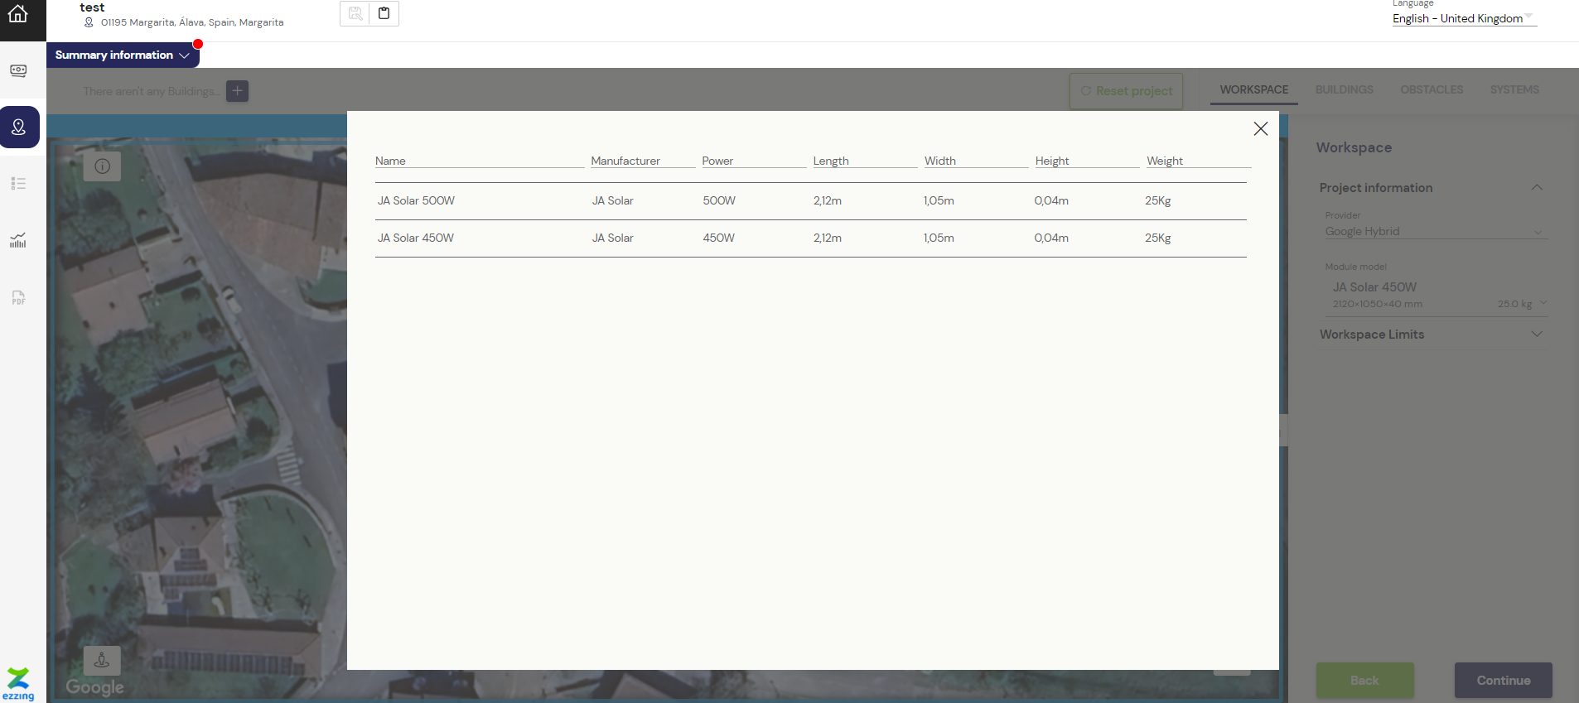Add a building with the plus button
1579x703 pixels.
tap(238, 91)
